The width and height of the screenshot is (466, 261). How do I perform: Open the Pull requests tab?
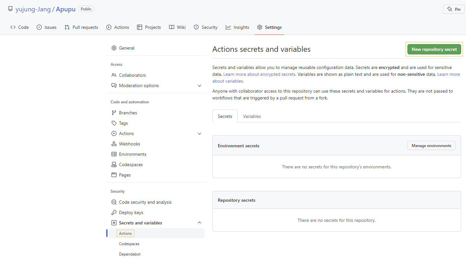point(81,27)
